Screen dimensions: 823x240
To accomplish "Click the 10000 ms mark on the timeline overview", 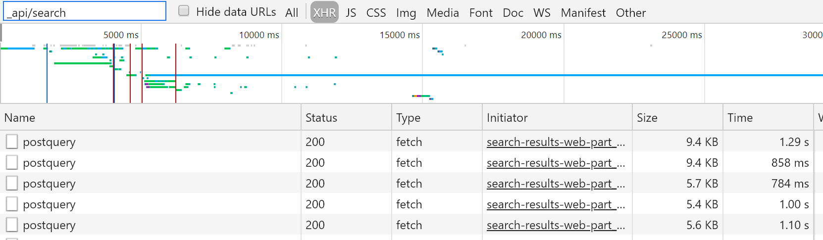I will tap(259, 35).
